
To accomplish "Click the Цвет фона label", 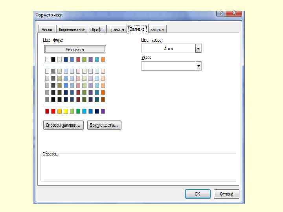I will click(x=53, y=40).
